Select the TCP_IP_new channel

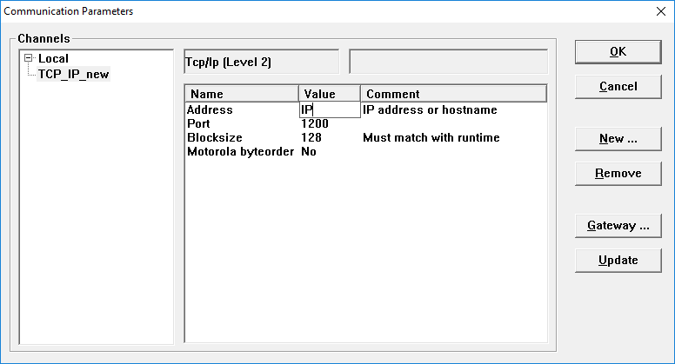tap(74, 73)
